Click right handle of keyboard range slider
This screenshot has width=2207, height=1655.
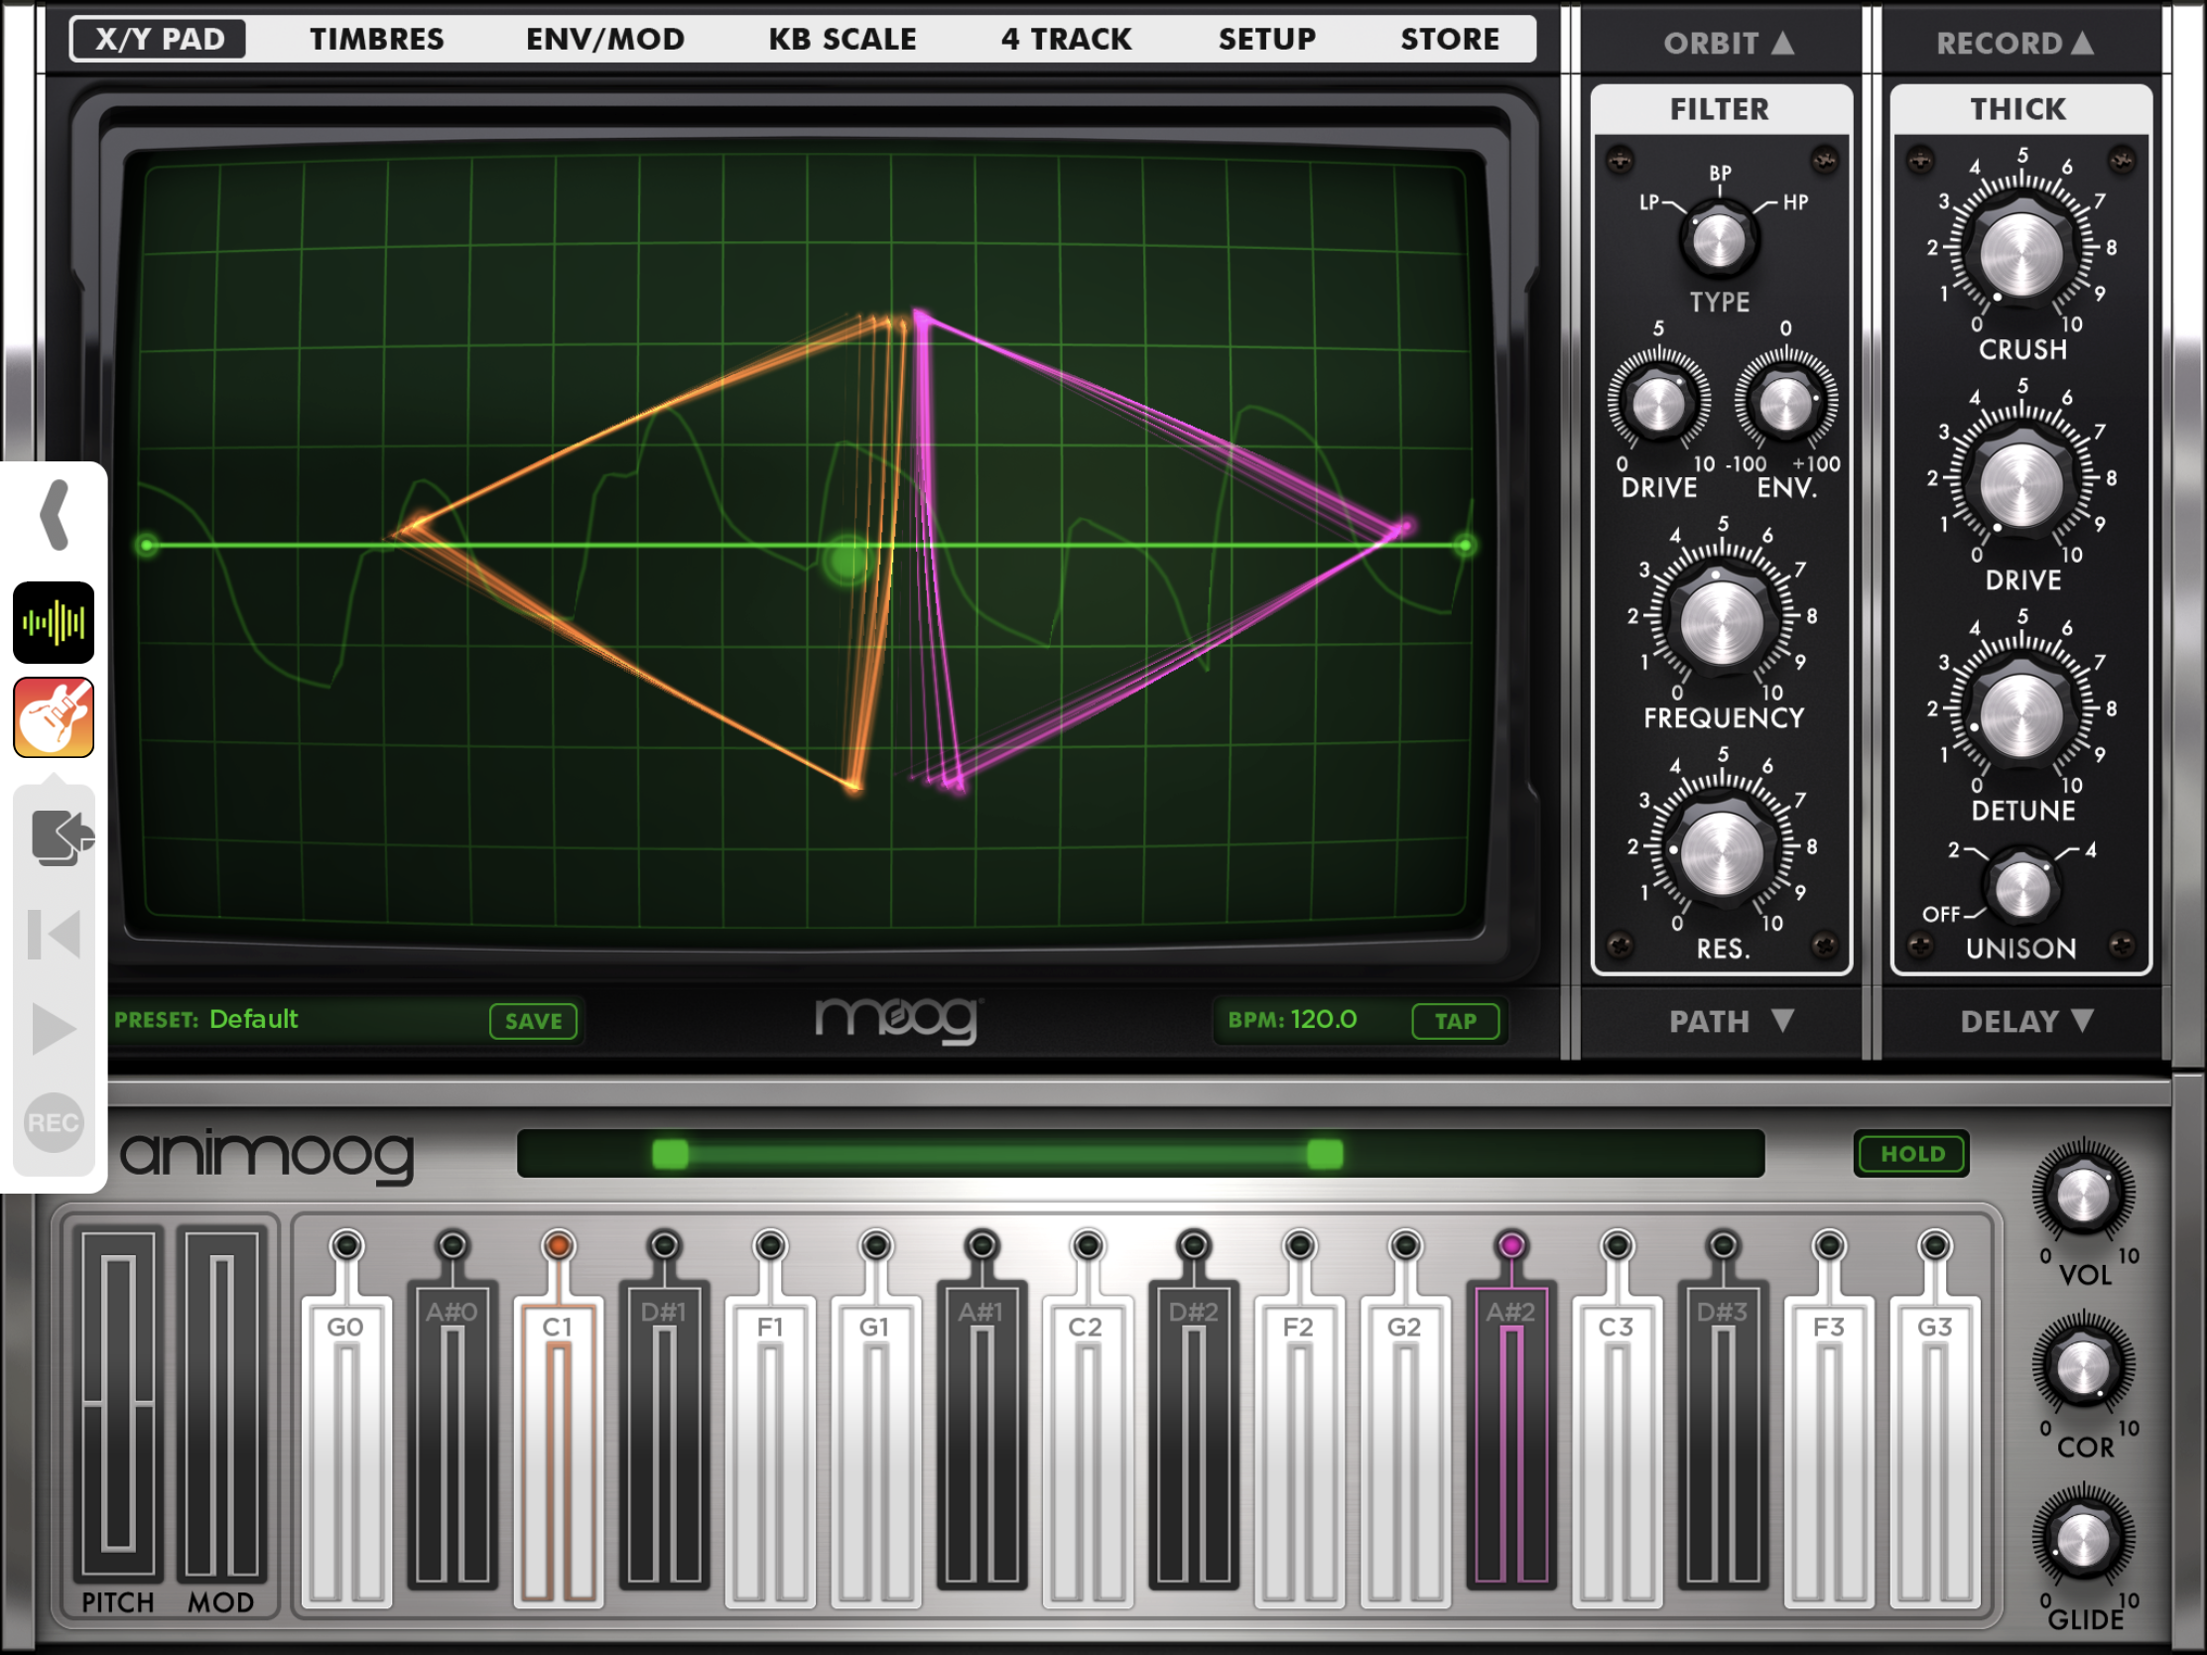click(x=1324, y=1154)
